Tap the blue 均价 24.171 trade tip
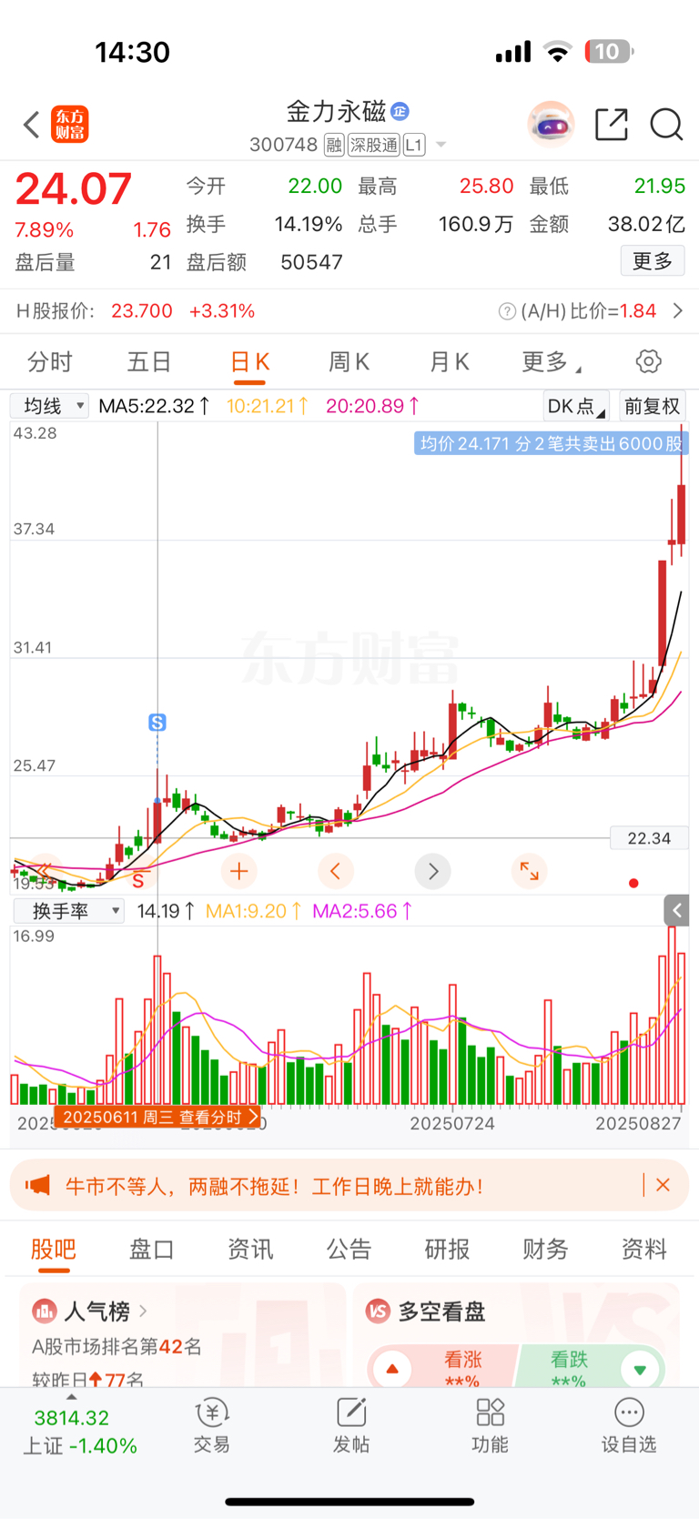Image resolution: width=699 pixels, height=1519 pixels. [x=551, y=443]
